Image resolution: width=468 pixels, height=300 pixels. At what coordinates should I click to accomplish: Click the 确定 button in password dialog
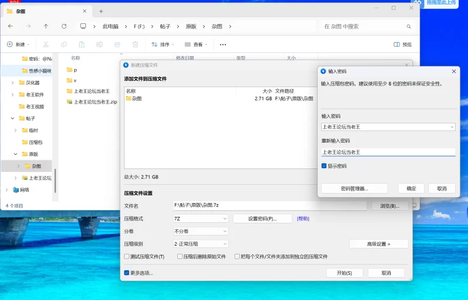click(411, 189)
